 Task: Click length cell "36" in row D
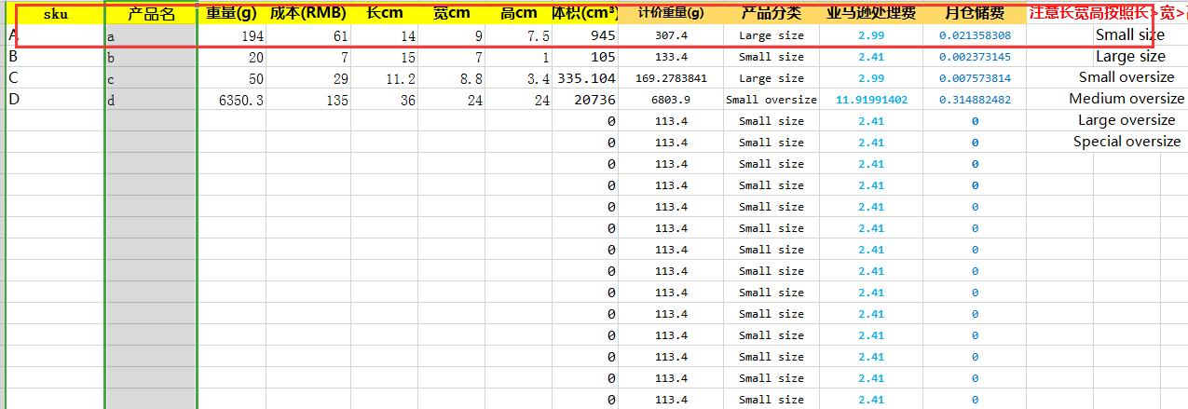tap(385, 101)
